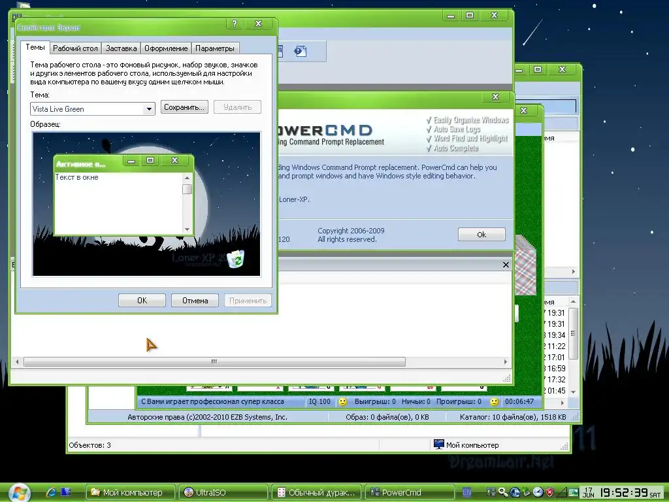Click Объектов: 3 in Explorer status bar
The width and height of the screenshot is (669, 502).
coord(90,445)
